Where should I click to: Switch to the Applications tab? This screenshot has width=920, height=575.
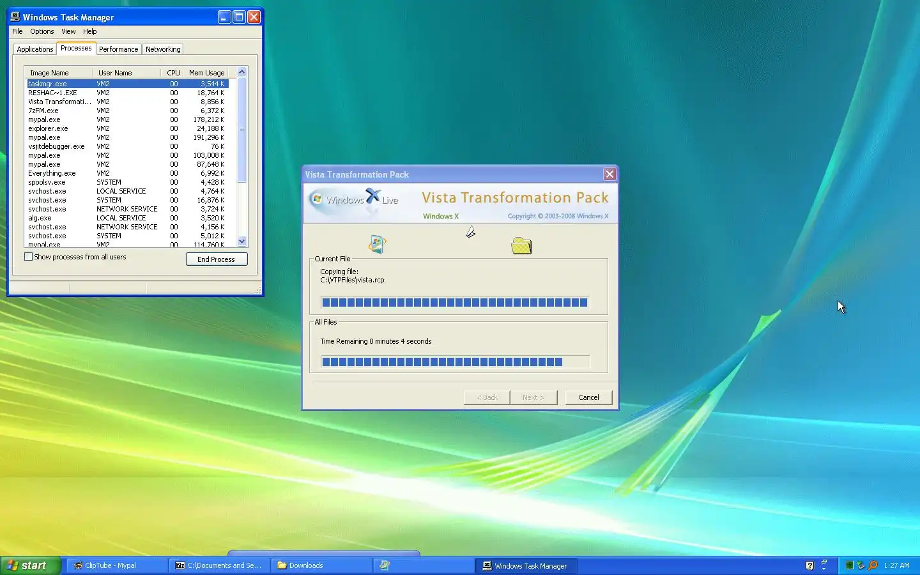35,49
